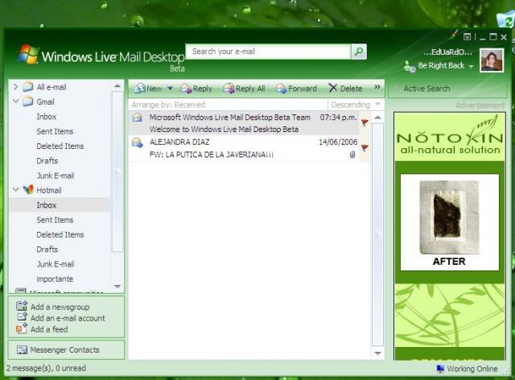Click the Messenger status person icon
The width and height of the screenshot is (515, 380).
[410, 66]
